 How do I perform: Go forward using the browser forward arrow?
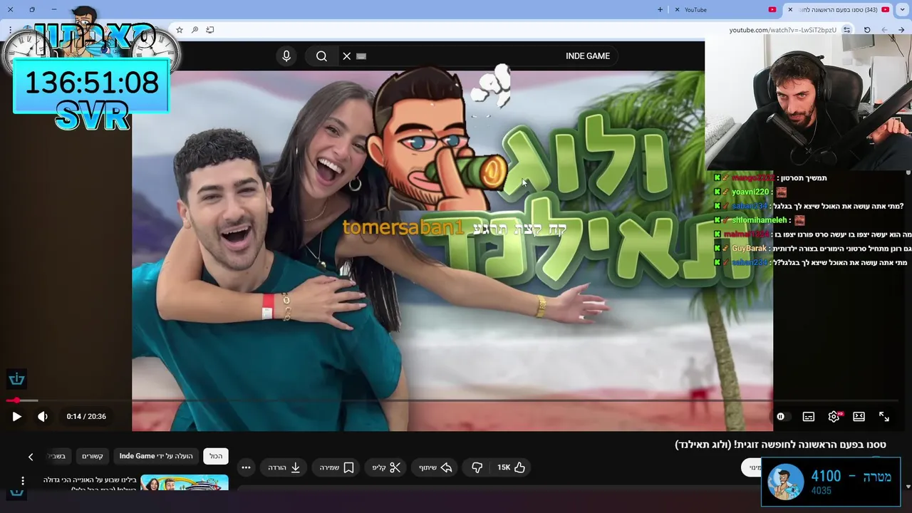point(884,30)
